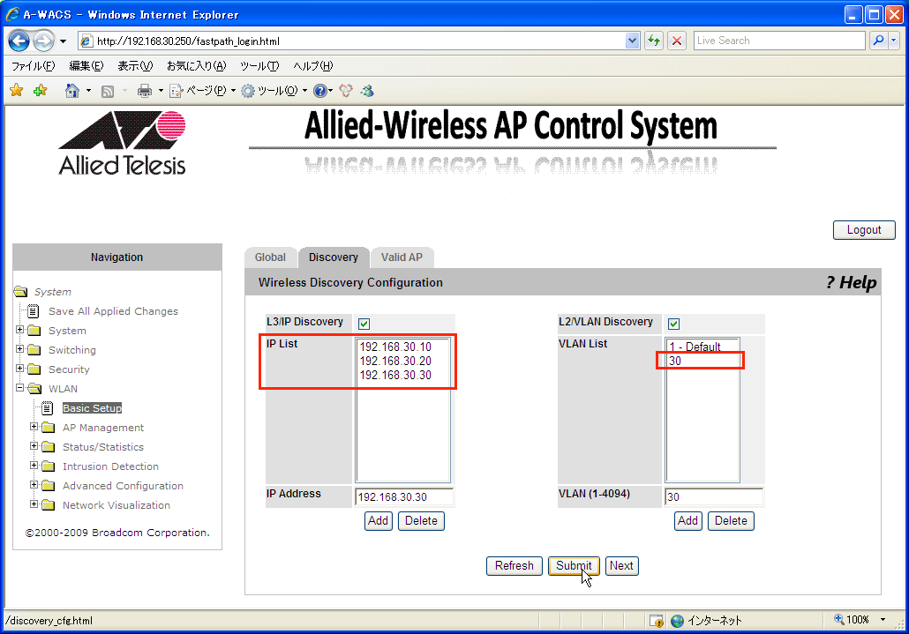Image resolution: width=909 pixels, height=634 pixels.
Task: Run search with the magnifier icon
Action: click(x=878, y=41)
